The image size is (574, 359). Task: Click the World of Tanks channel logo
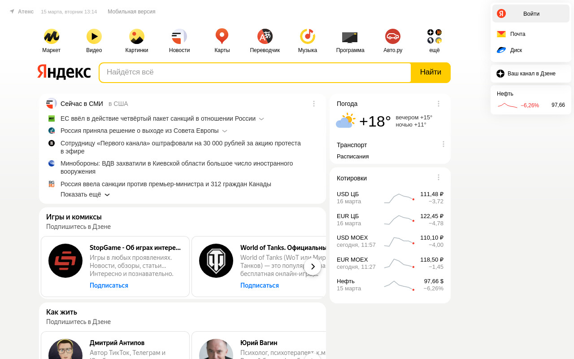pyautogui.click(x=216, y=261)
